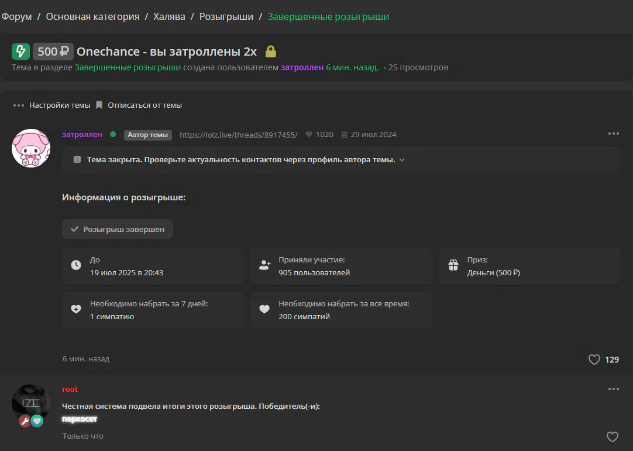Like root's reply with the heart icon
This screenshot has width=633, height=451.
pyautogui.click(x=613, y=437)
